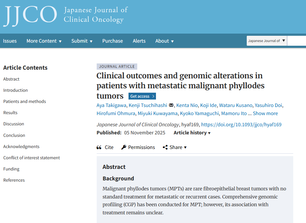Viewport: 306px width, 223px height.
Task: Jump to Patients and methods section
Action: [25, 101]
